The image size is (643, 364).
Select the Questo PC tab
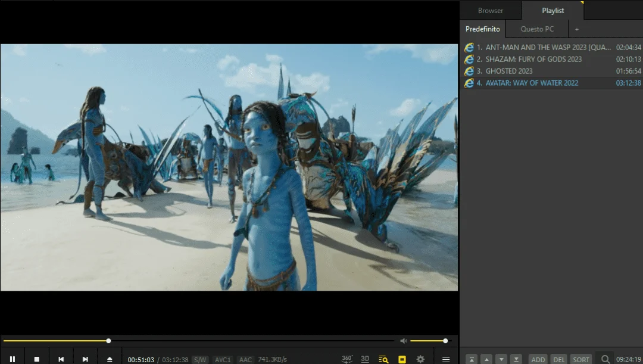537,29
